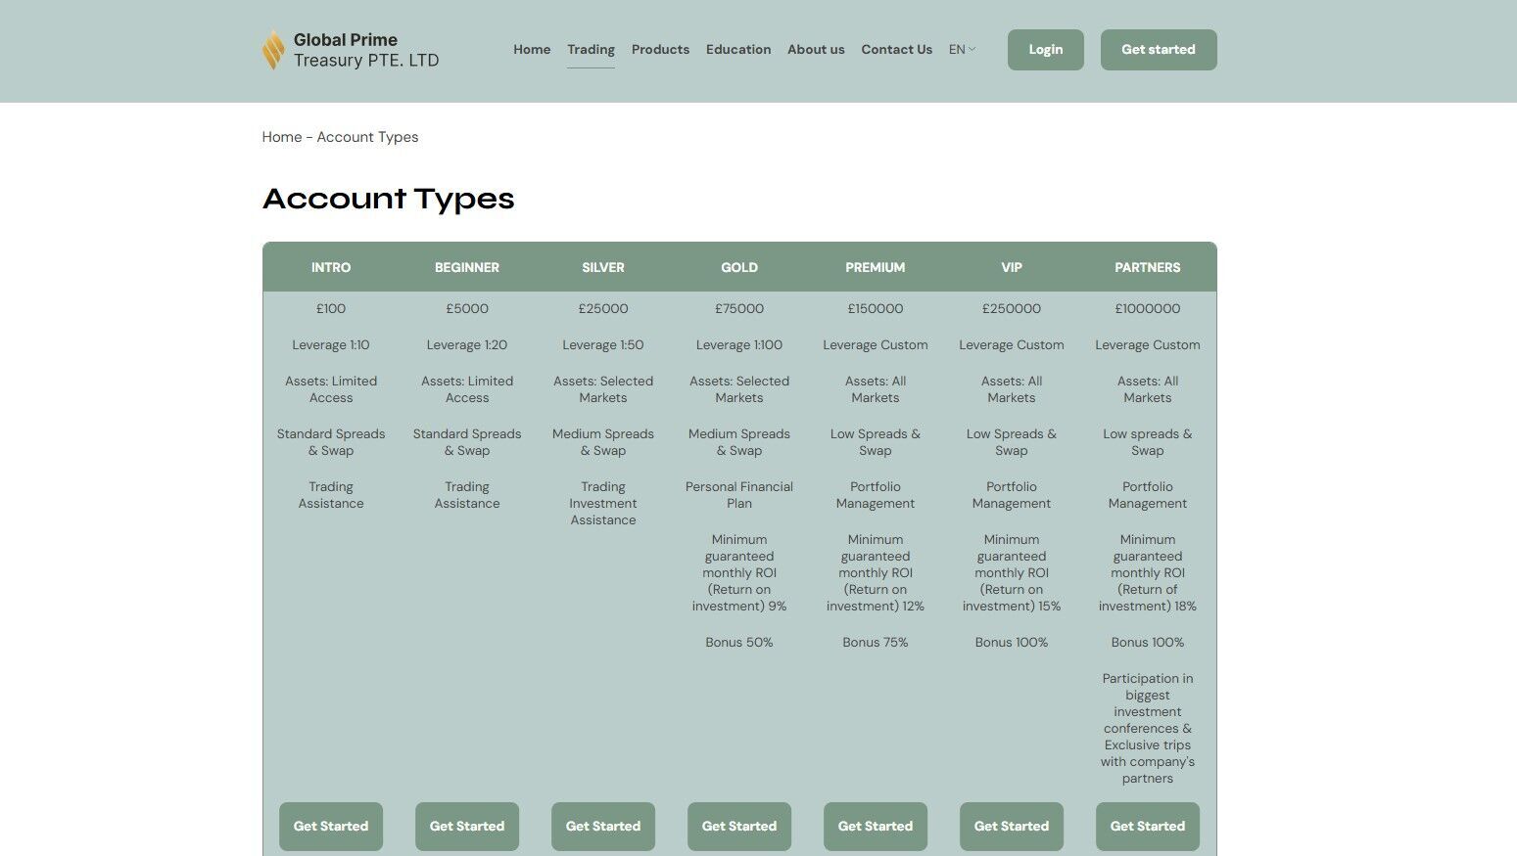Viewport: 1517px width, 856px height.
Task: Select the GOLD column header
Action: point(739,267)
